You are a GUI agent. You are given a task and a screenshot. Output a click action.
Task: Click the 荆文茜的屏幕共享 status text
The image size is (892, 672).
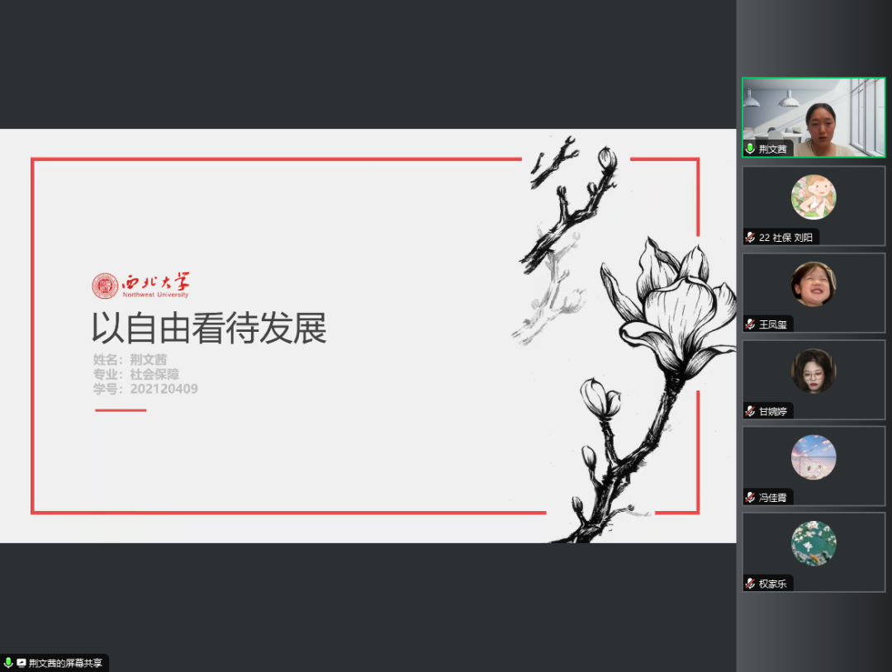(x=65, y=663)
